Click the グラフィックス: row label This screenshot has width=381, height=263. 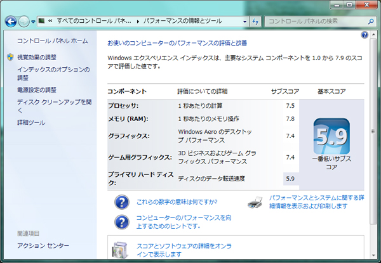129,136
